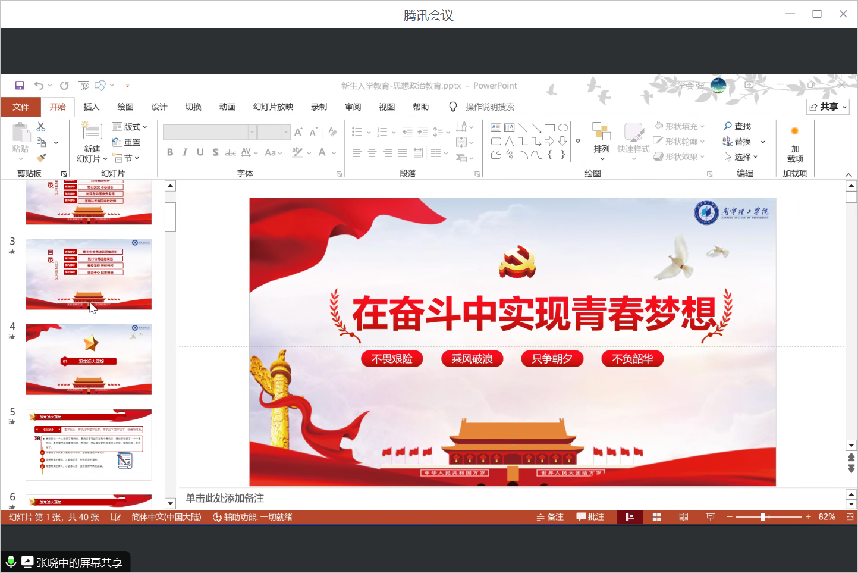Viewport: 858px width, 573px height.
Task: Click the Format Painter brush icon
Action: 41,158
